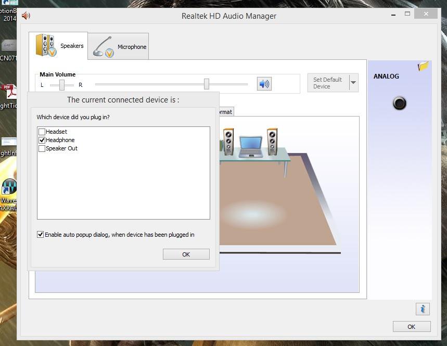Check the Headset device option

42,132
